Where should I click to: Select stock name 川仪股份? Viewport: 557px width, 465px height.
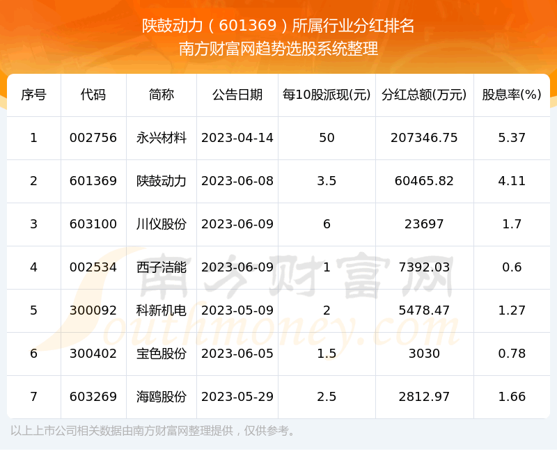click(162, 224)
